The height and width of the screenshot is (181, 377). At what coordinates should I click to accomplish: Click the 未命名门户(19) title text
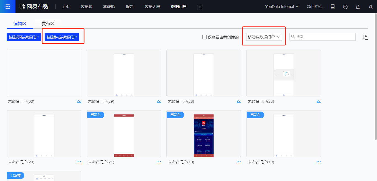[x=261, y=162]
